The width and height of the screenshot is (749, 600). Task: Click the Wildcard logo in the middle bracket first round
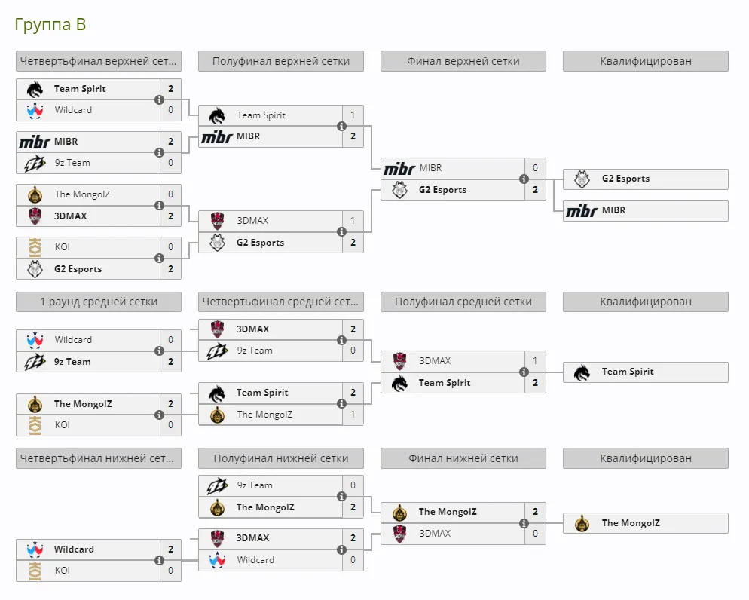(x=35, y=340)
